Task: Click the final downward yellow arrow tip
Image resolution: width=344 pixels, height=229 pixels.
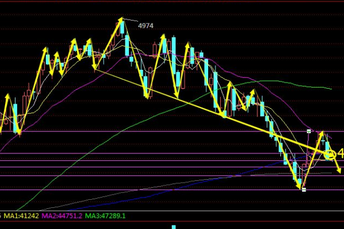Action: 340,172
